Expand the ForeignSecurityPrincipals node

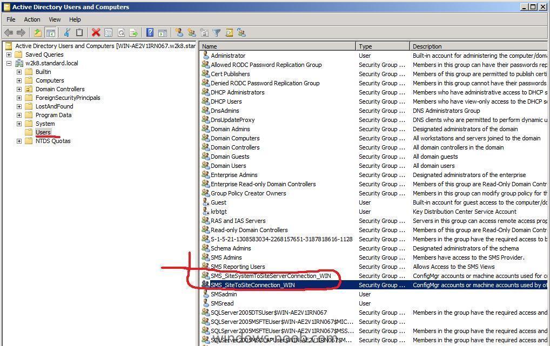coord(19,98)
